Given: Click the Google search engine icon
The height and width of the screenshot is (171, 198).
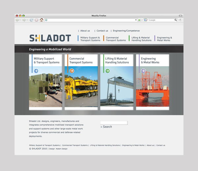Looking at the screenshot, I should coord(146,20).
